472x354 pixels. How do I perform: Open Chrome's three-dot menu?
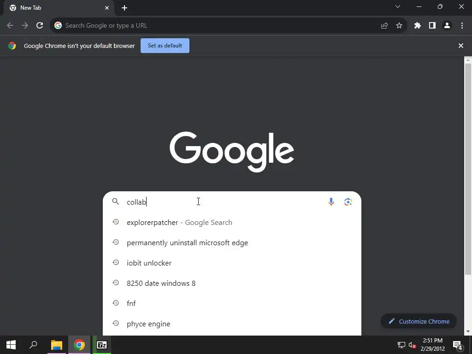[462, 26]
